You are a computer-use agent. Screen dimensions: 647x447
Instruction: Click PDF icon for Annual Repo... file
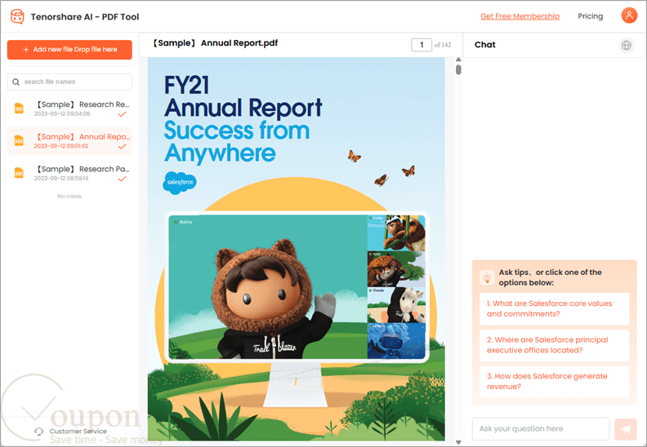[x=19, y=140]
